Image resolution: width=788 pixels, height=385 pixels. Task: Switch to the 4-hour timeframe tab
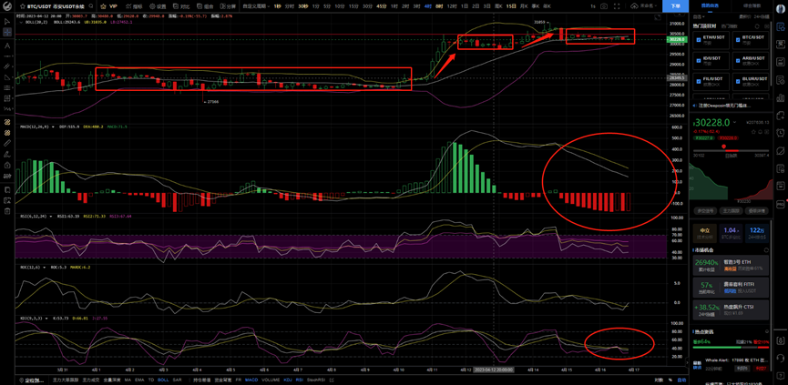(427, 6)
